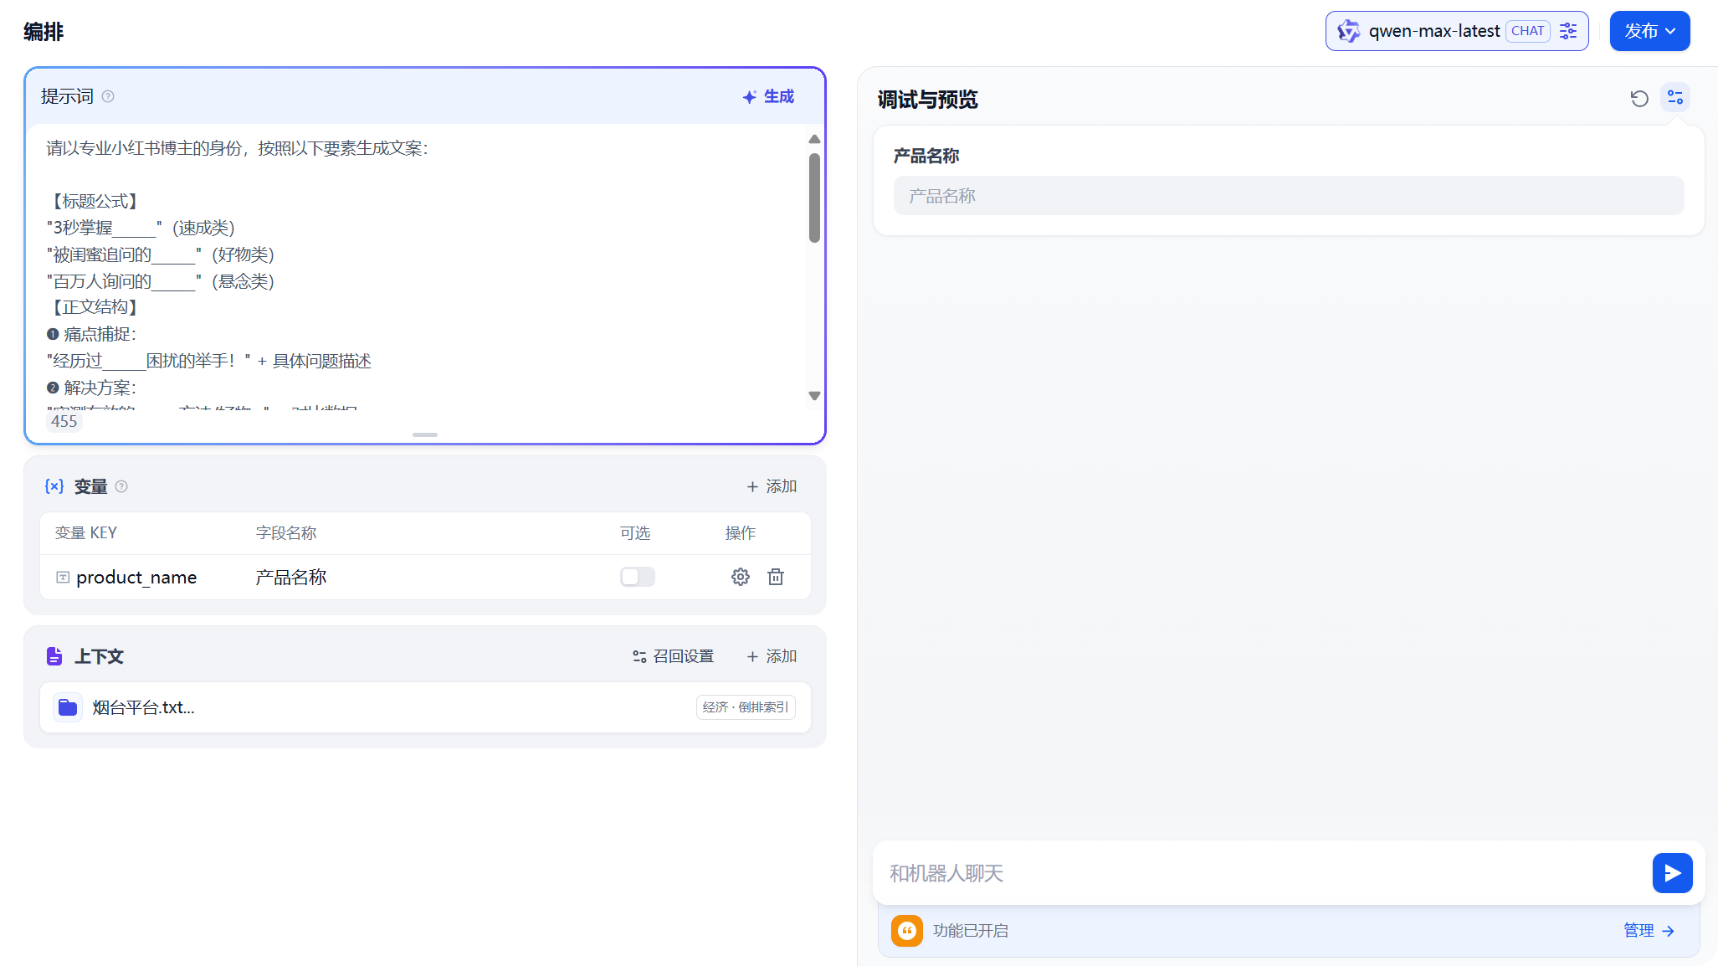Click the folder icon for 烟台平台.txt

coord(68,707)
